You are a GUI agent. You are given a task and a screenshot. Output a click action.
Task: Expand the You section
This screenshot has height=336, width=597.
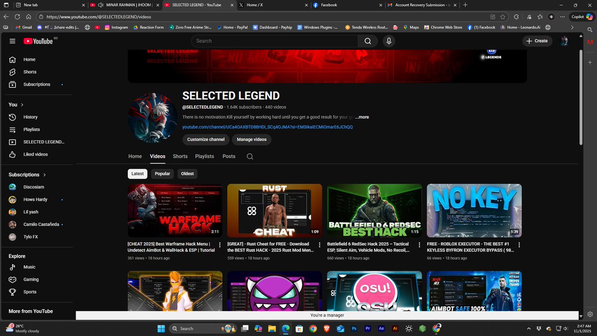16,105
